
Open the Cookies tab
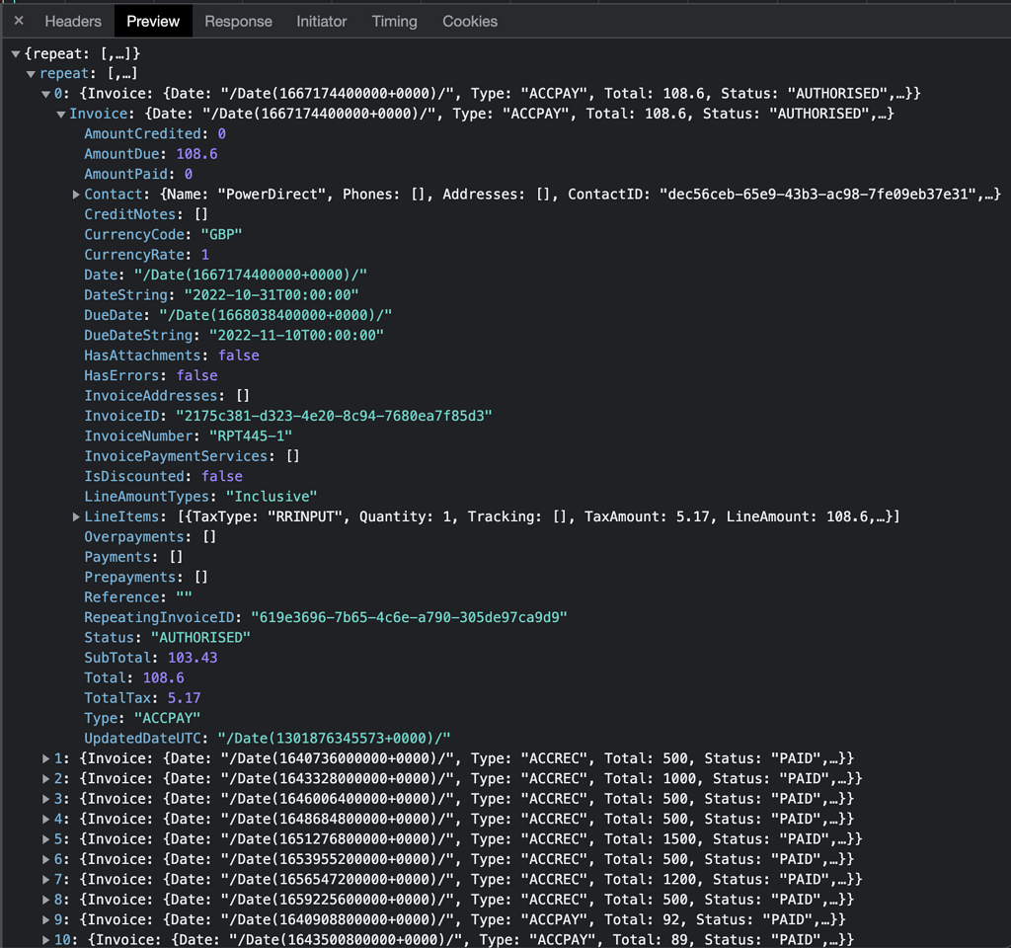(x=469, y=21)
